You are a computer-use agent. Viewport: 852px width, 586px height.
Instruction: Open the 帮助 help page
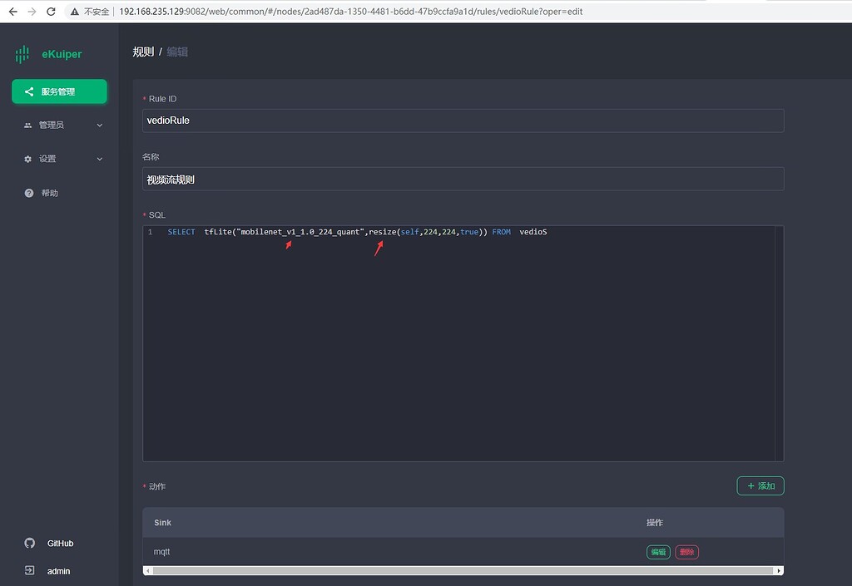(49, 193)
